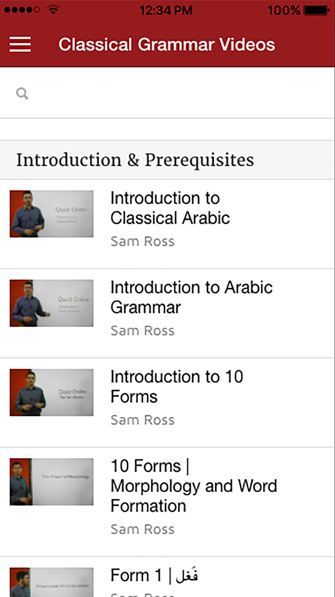Tap Sam Ross under Introduction to Classical Arabic
The width and height of the screenshot is (335, 597).
pos(143,241)
